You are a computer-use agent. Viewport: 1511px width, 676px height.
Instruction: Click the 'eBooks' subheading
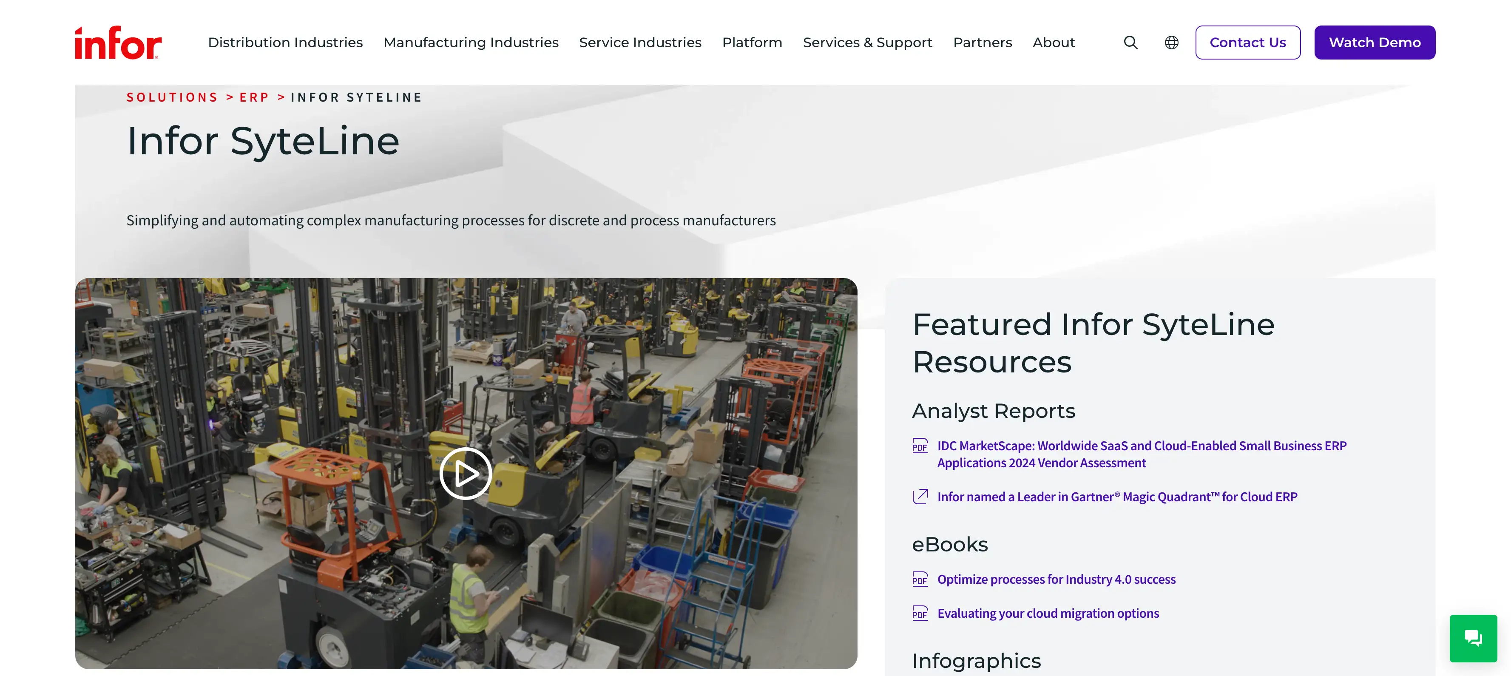pyautogui.click(x=950, y=545)
